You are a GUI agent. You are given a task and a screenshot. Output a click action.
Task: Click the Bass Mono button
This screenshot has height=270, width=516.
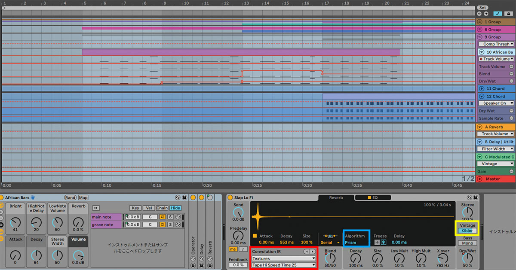click(467, 243)
